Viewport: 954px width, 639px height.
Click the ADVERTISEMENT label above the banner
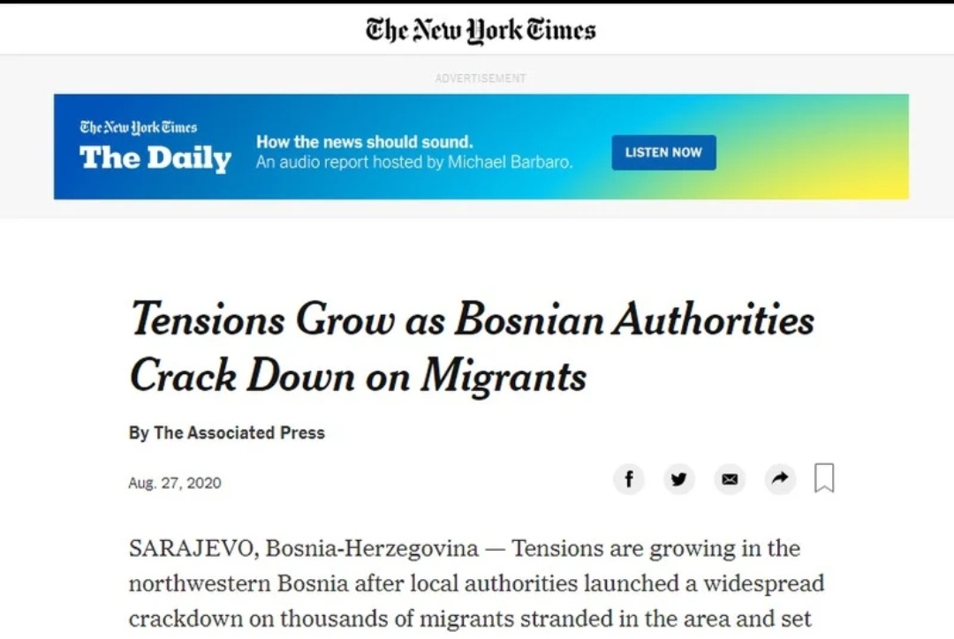coord(481,79)
